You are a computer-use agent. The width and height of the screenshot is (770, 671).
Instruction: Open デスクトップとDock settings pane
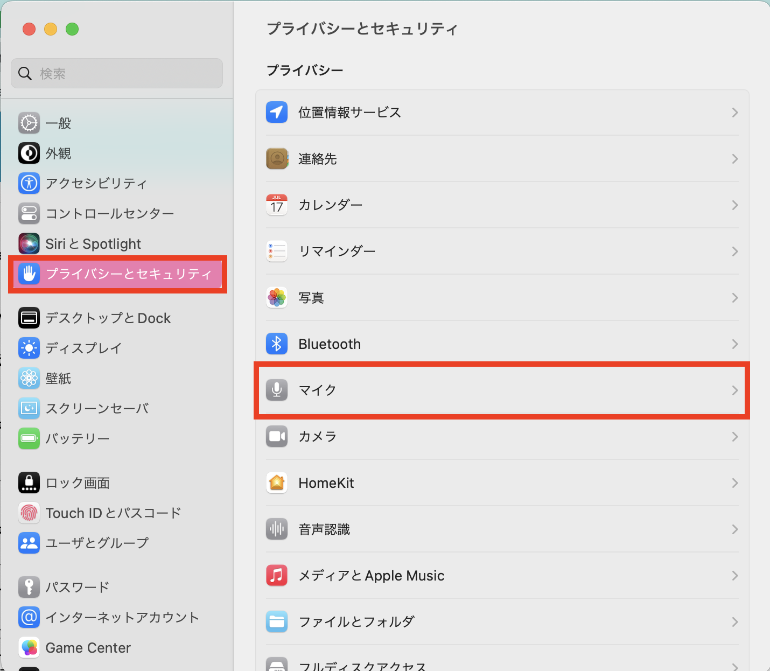pyautogui.click(x=108, y=318)
